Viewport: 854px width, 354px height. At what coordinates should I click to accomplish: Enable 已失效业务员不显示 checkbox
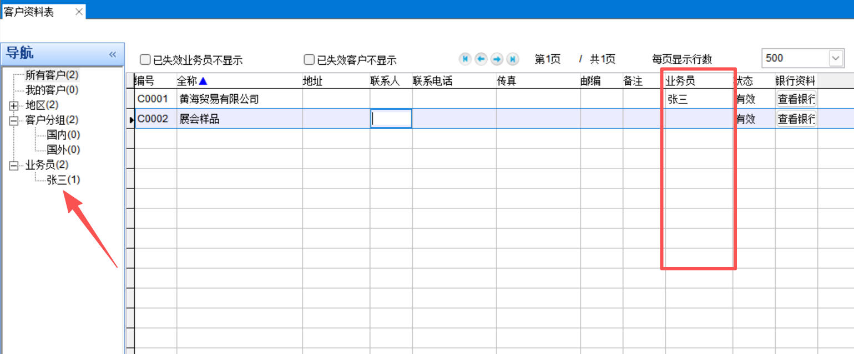145,59
